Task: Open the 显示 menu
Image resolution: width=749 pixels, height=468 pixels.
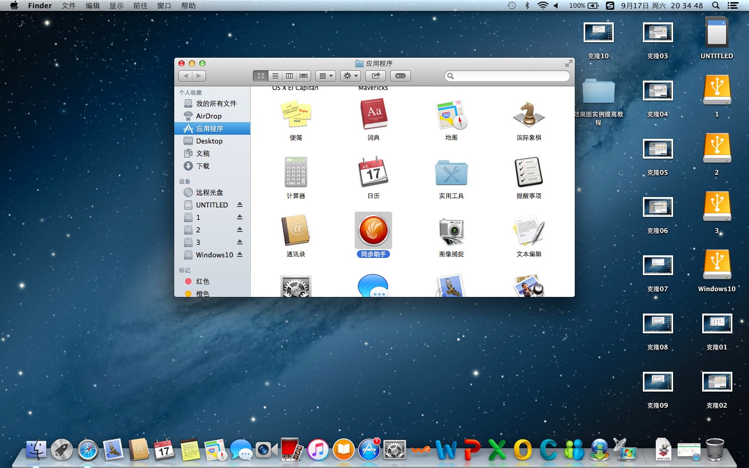Action: click(117, 6)
